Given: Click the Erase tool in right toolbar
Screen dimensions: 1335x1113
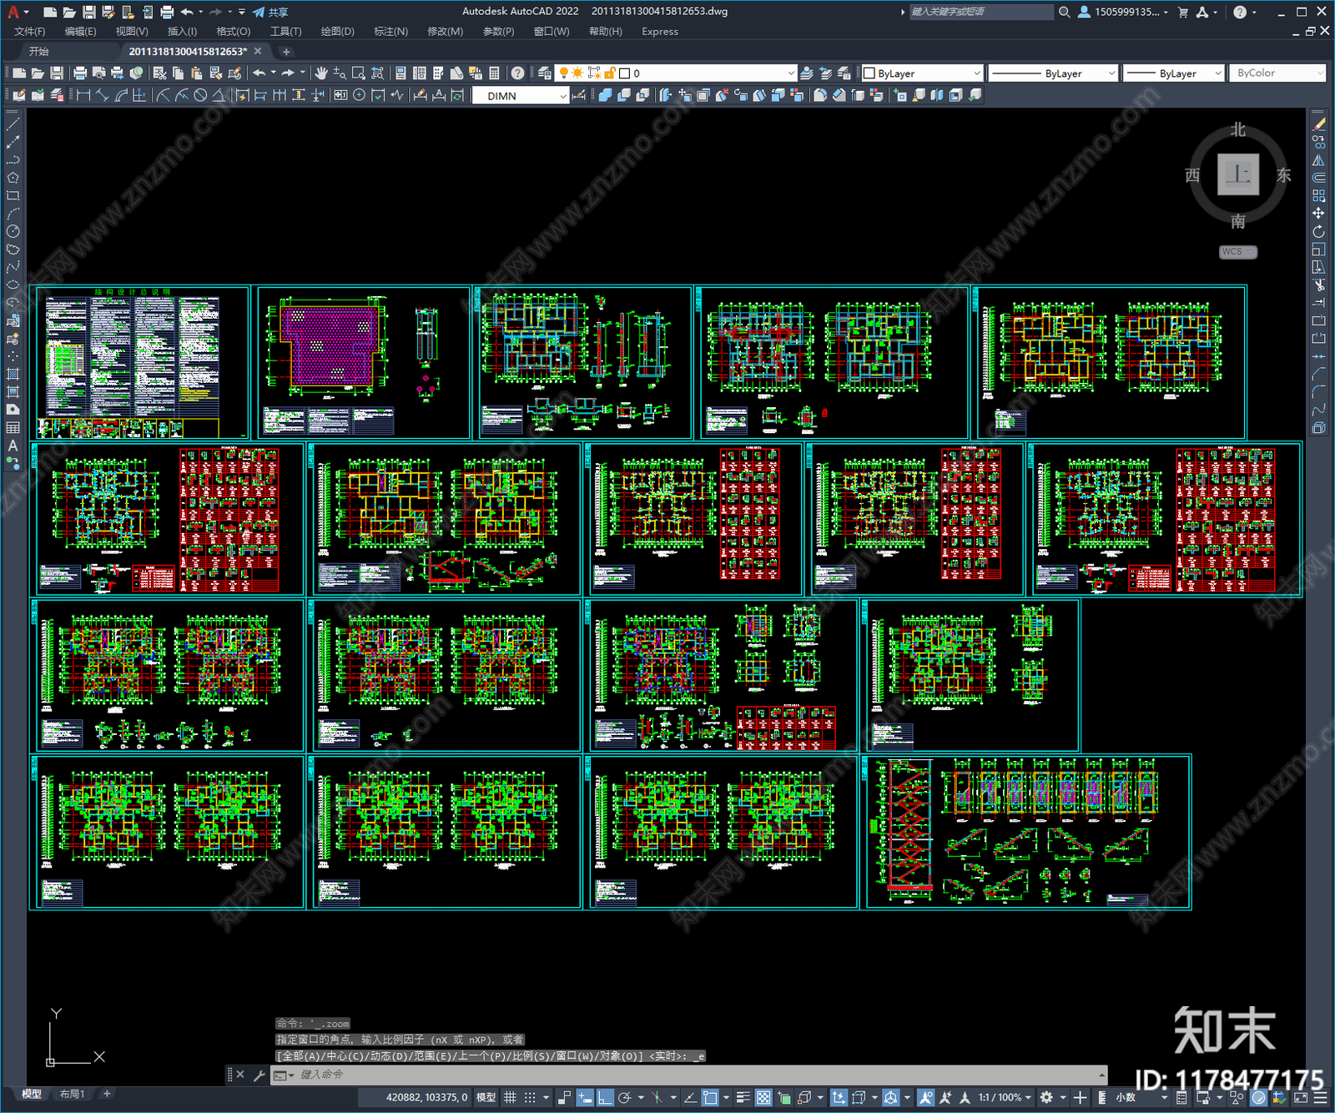Looking at the screenshot, I should tap(1318, 124).
